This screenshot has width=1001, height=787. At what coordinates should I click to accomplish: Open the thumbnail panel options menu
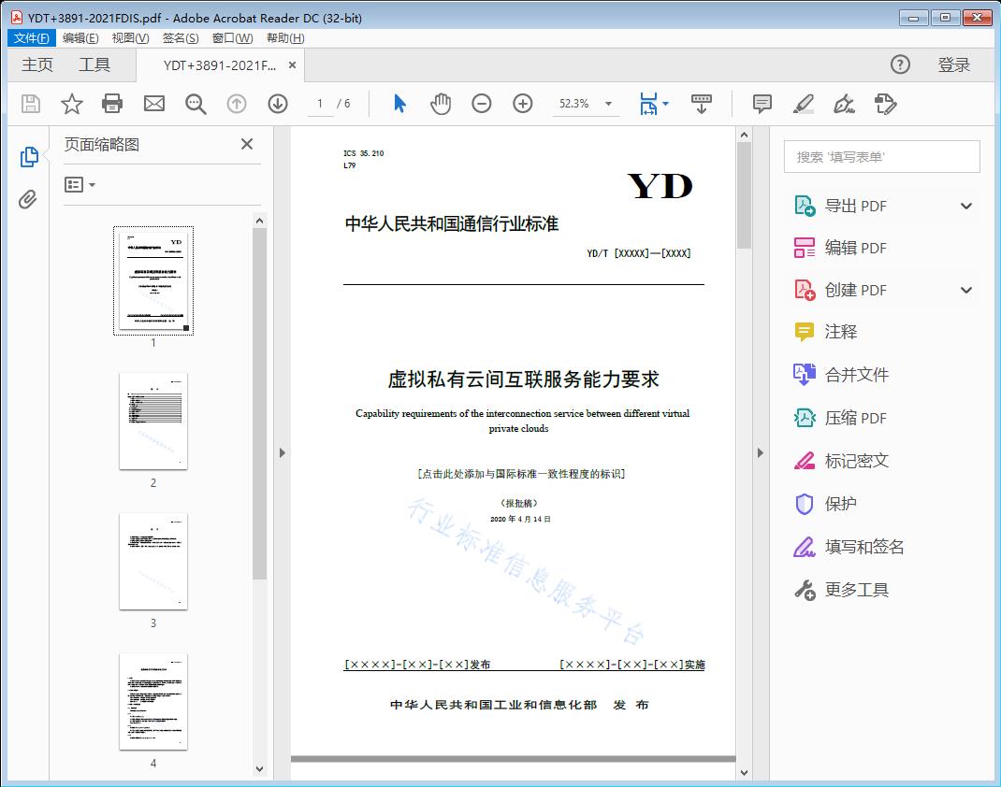(x=80, y=184)
